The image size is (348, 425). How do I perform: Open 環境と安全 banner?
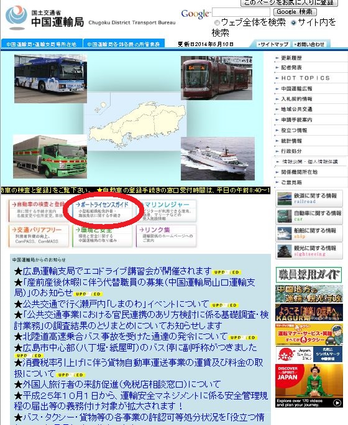[x=103, y=236]
